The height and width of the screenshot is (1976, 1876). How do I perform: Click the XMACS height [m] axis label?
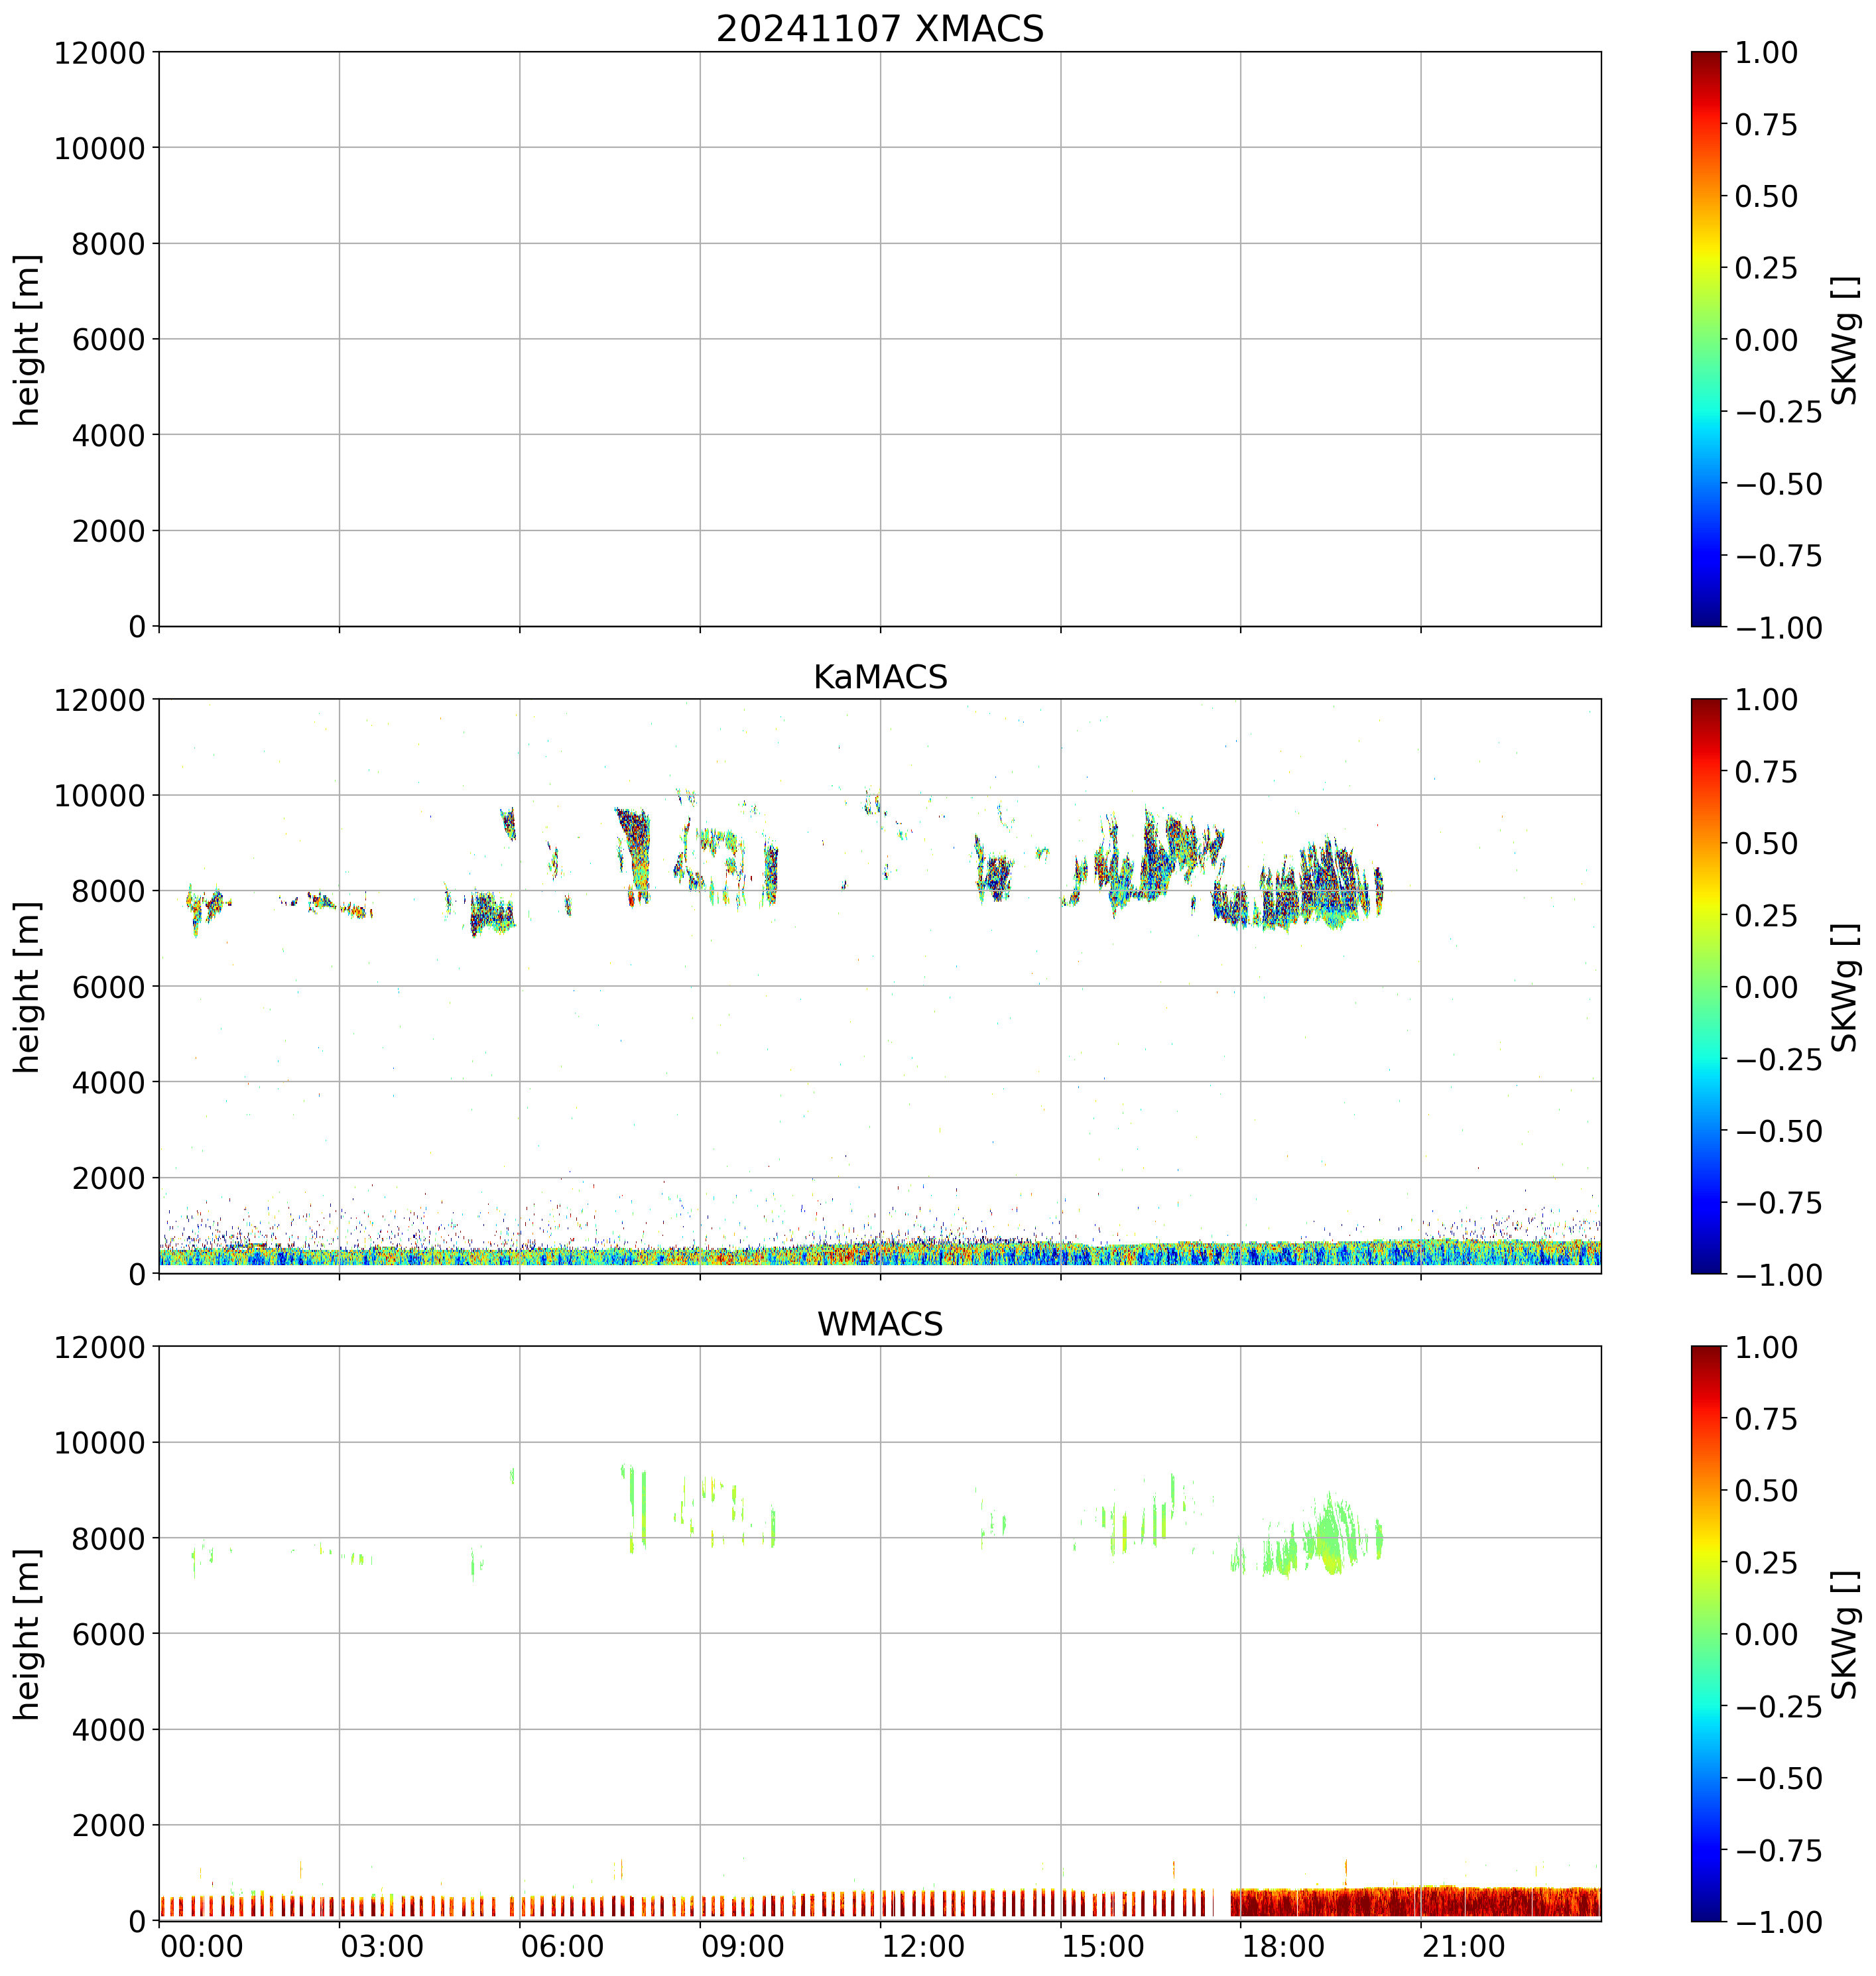click(27, 340)
